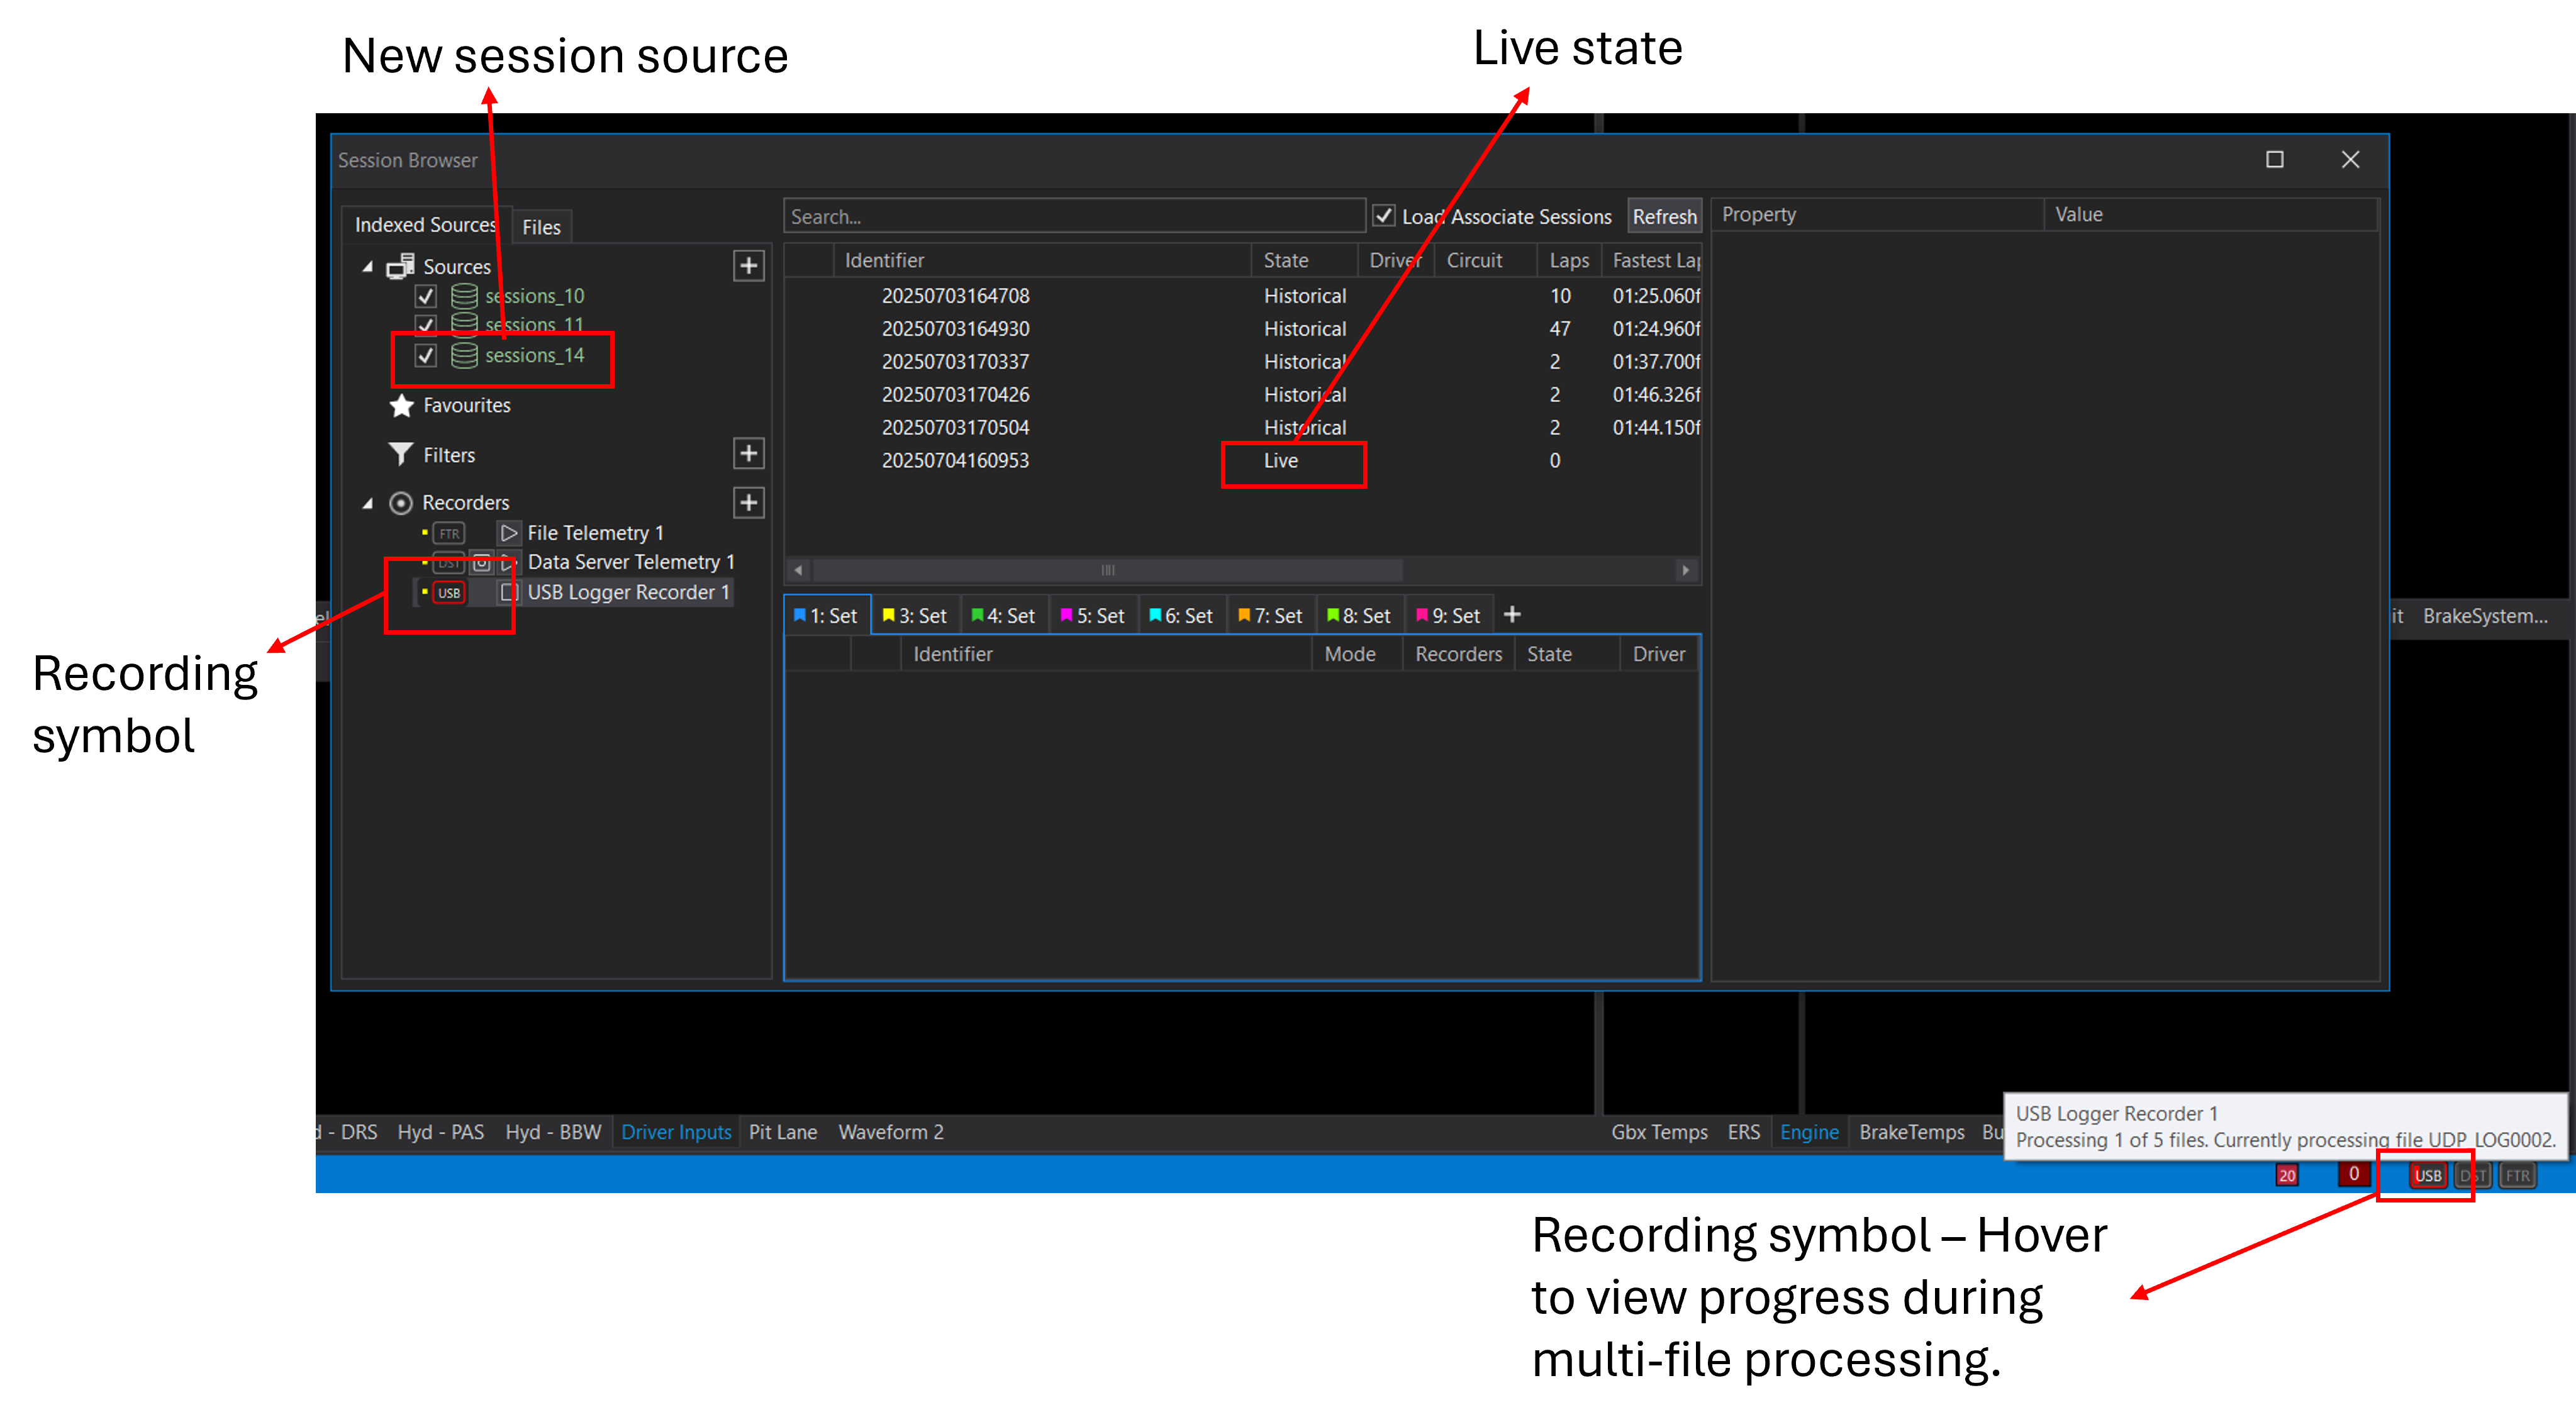The height and width of the screenshot is (1422, 2576).
Task: Select the 5: Set tab
Action: click(x=1093, y=616)
